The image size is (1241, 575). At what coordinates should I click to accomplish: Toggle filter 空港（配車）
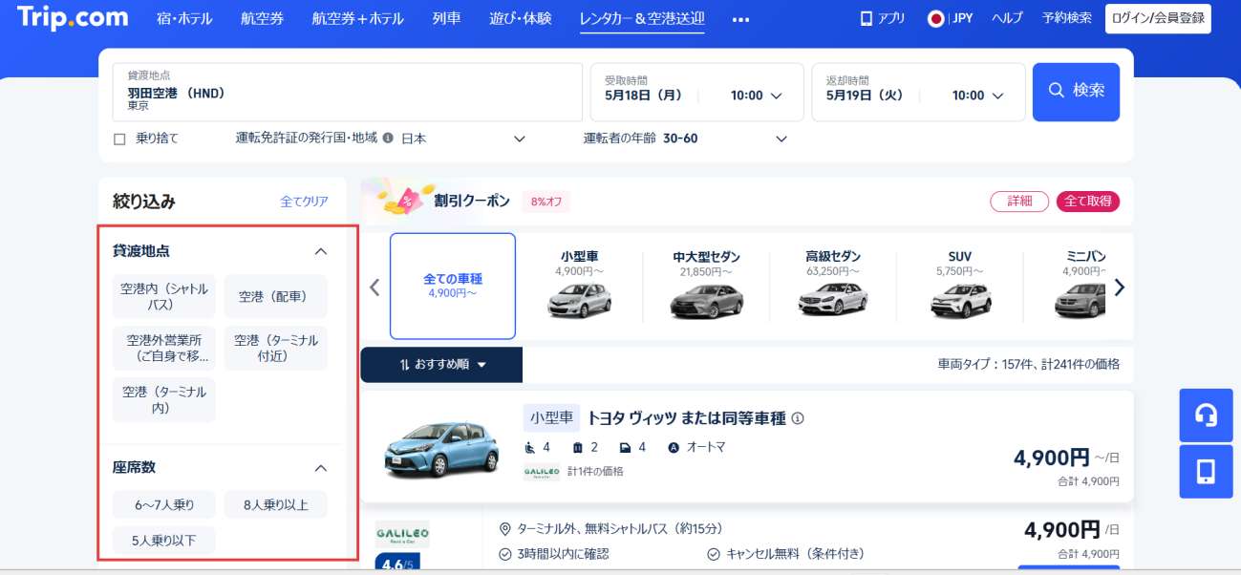(x=276, y=296)
